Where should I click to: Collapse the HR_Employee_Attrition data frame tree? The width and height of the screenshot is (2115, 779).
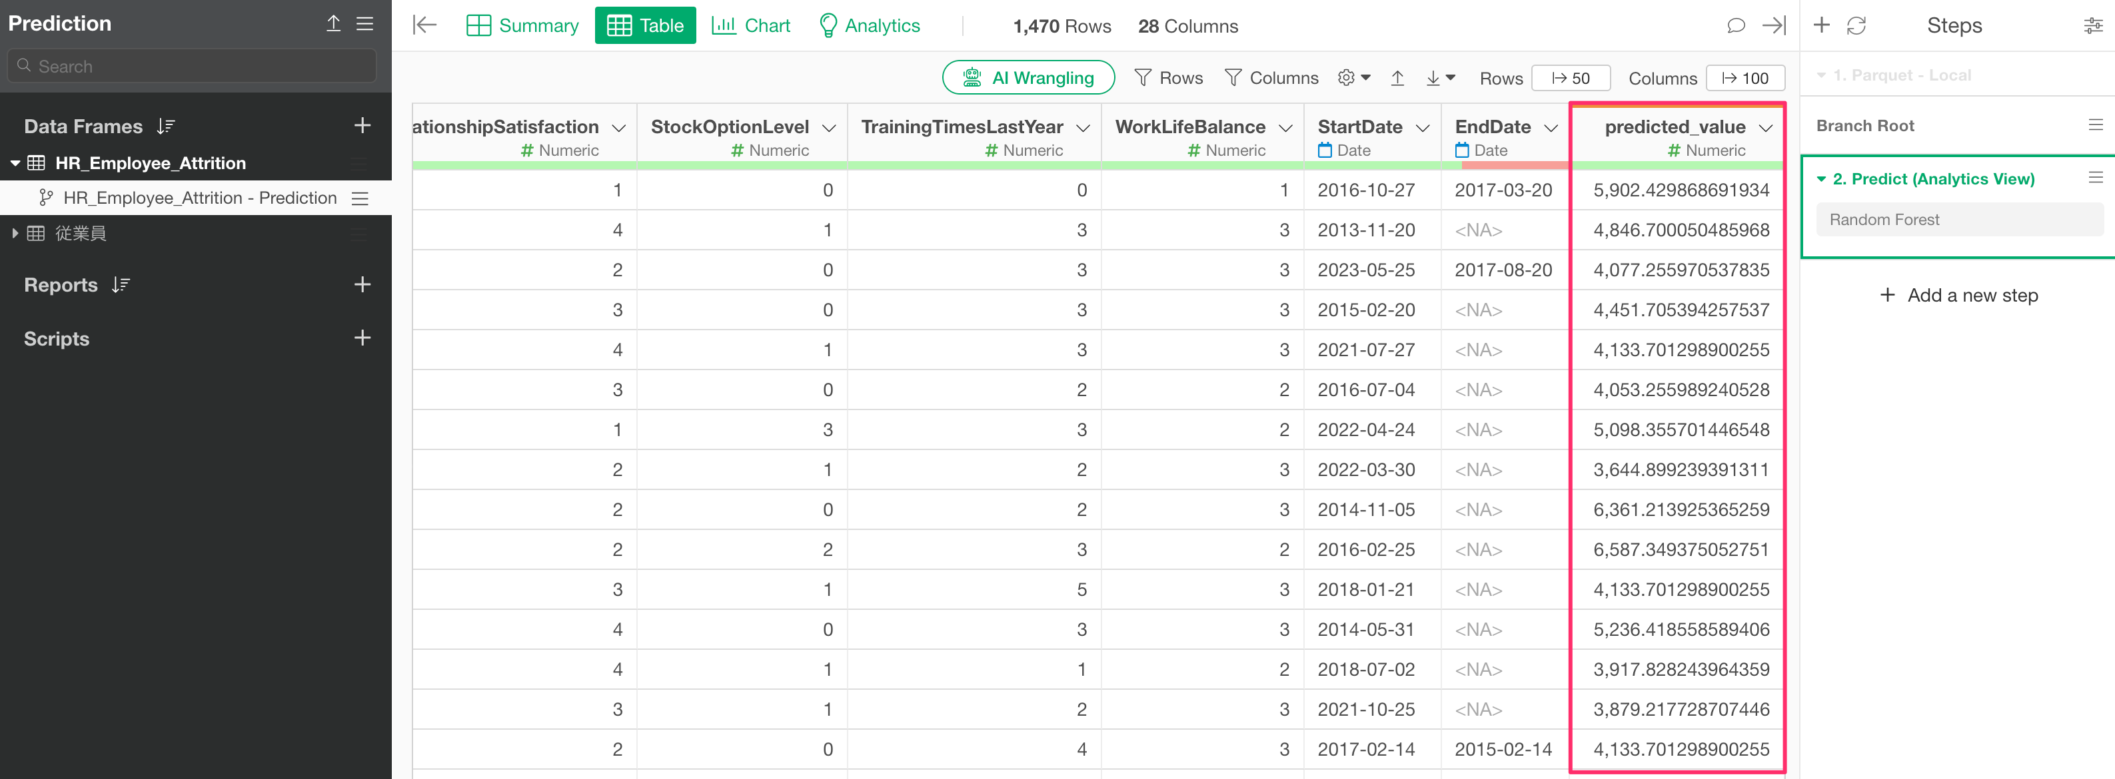(x=15, y=163)
